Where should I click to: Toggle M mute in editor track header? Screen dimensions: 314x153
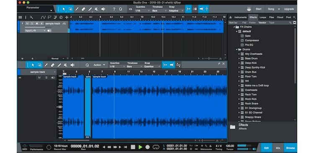39,78
